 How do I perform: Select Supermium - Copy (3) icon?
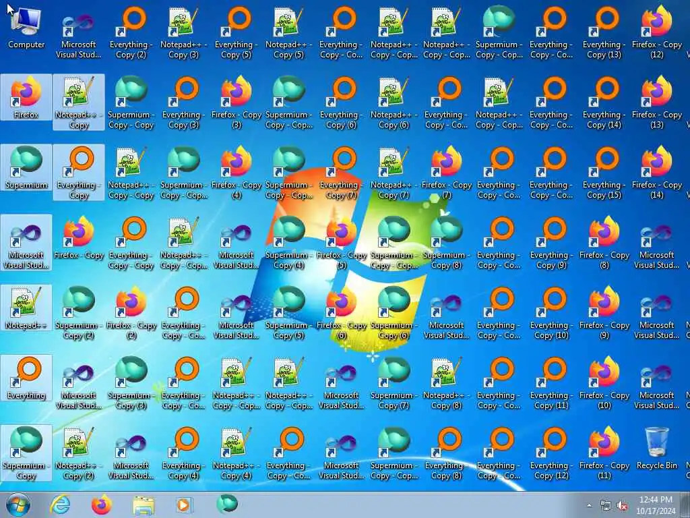click(131, 383)
